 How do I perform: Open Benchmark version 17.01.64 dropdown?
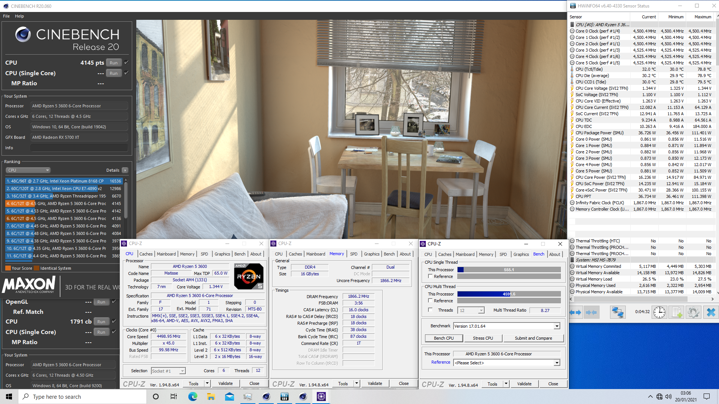pos(557,326)
